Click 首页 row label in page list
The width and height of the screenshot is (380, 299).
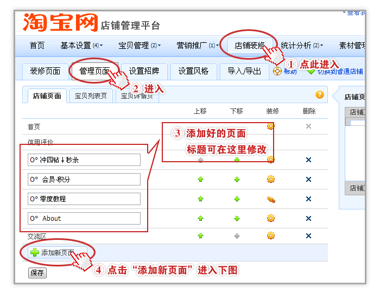34,127
